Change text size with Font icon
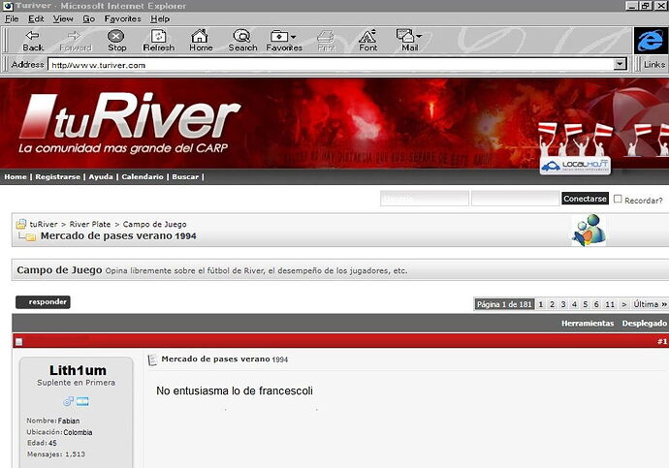The image size is (669, 468). [x=367, y=41]
